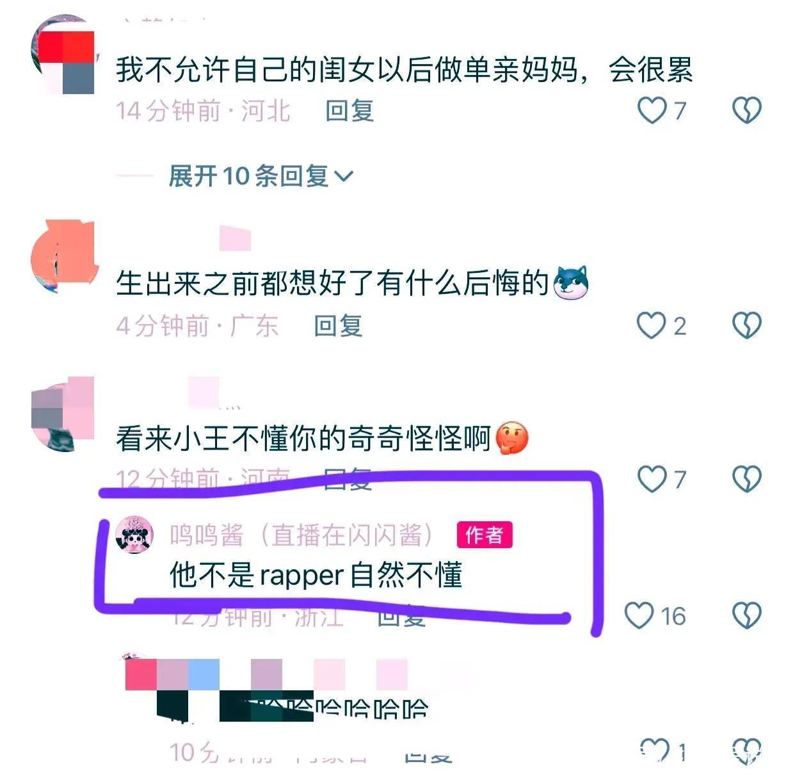
Task: Open 呜呜酱 author's avatar
Action: point(134,535)
